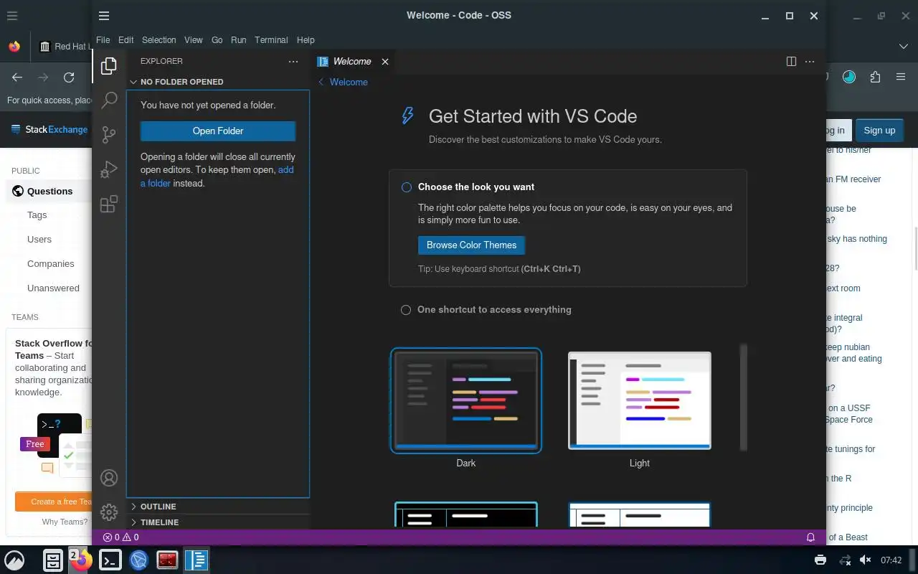Open Source Control view in activity bar
This screenshot has width=918, height=574.
pyautogui.click(x=109, y=135)
